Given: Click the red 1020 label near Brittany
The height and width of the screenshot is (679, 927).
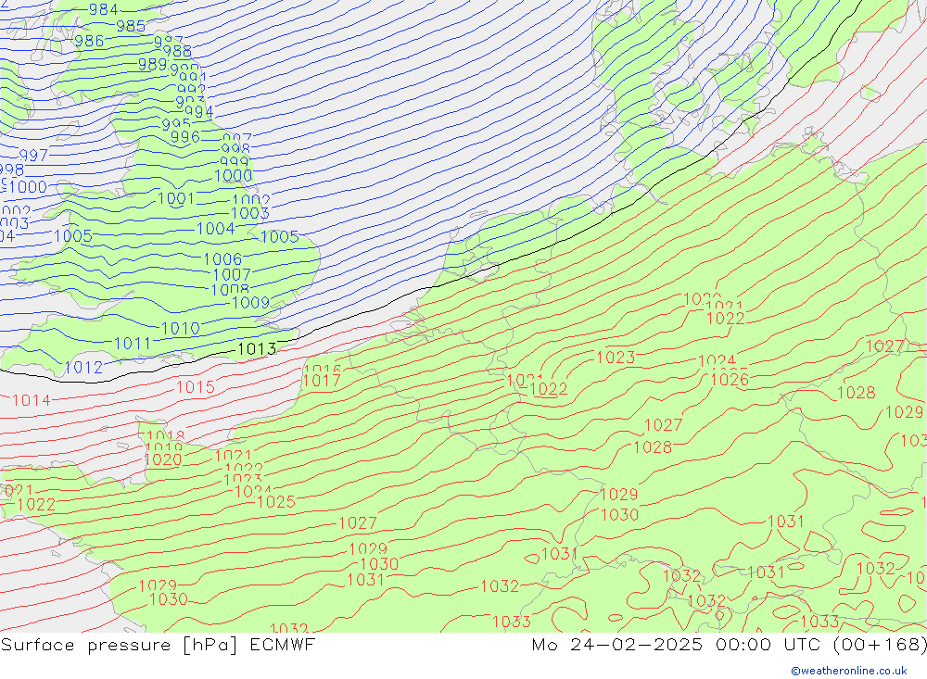Looking at the screenshot, I should click(163, 459).
